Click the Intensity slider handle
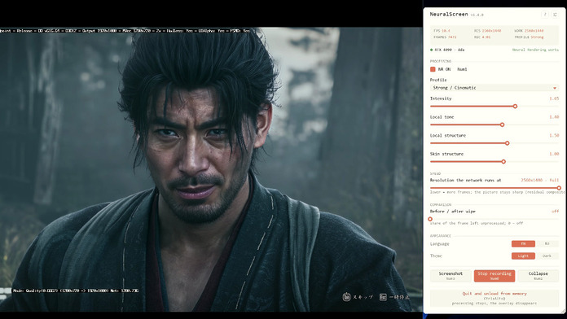567x319 pixels. (x=516, y=107)
